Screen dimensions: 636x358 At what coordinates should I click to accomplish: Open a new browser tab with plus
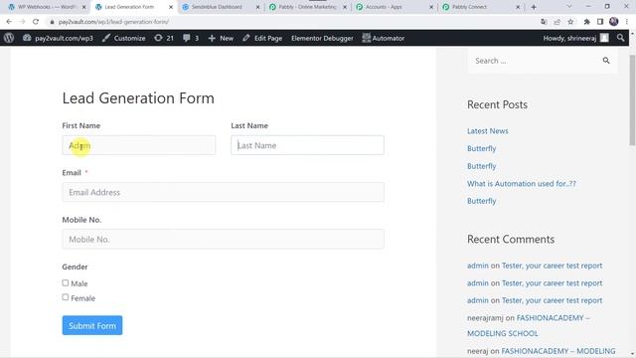(x=534, y=7)
